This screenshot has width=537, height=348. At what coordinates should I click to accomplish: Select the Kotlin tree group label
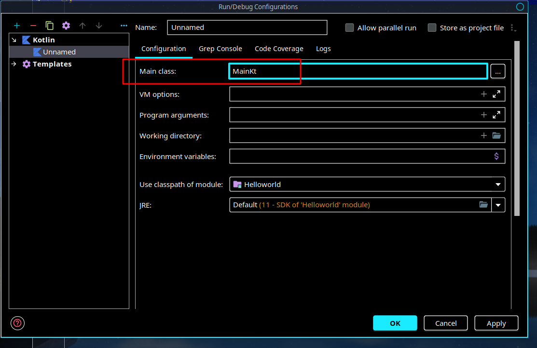44,40
